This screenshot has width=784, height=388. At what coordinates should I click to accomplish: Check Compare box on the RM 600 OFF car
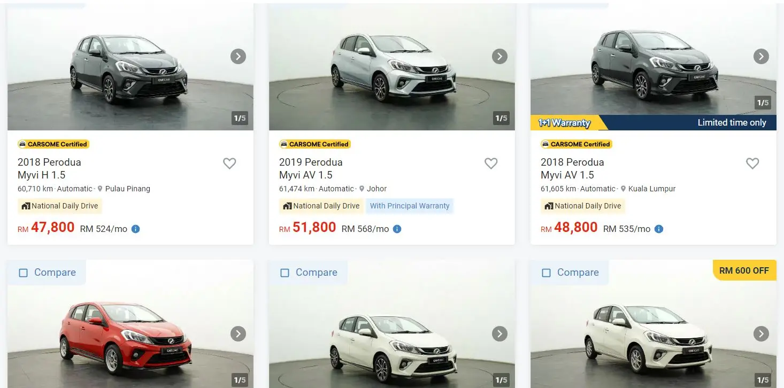tap(547, 273)
